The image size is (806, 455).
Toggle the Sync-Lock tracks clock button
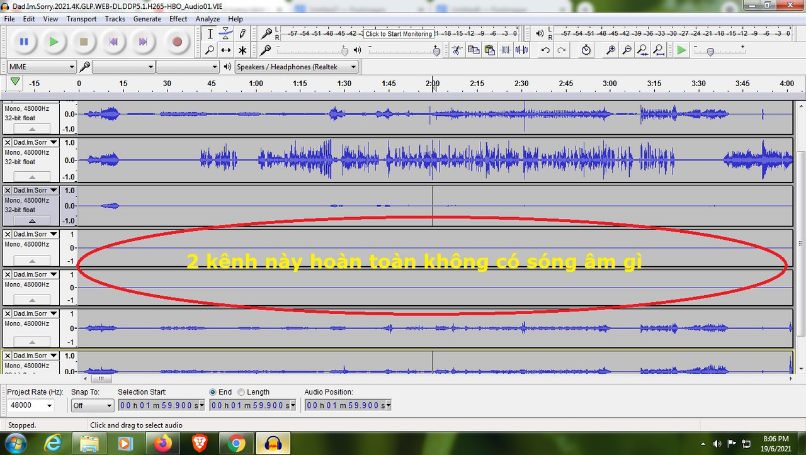(586, 50)
